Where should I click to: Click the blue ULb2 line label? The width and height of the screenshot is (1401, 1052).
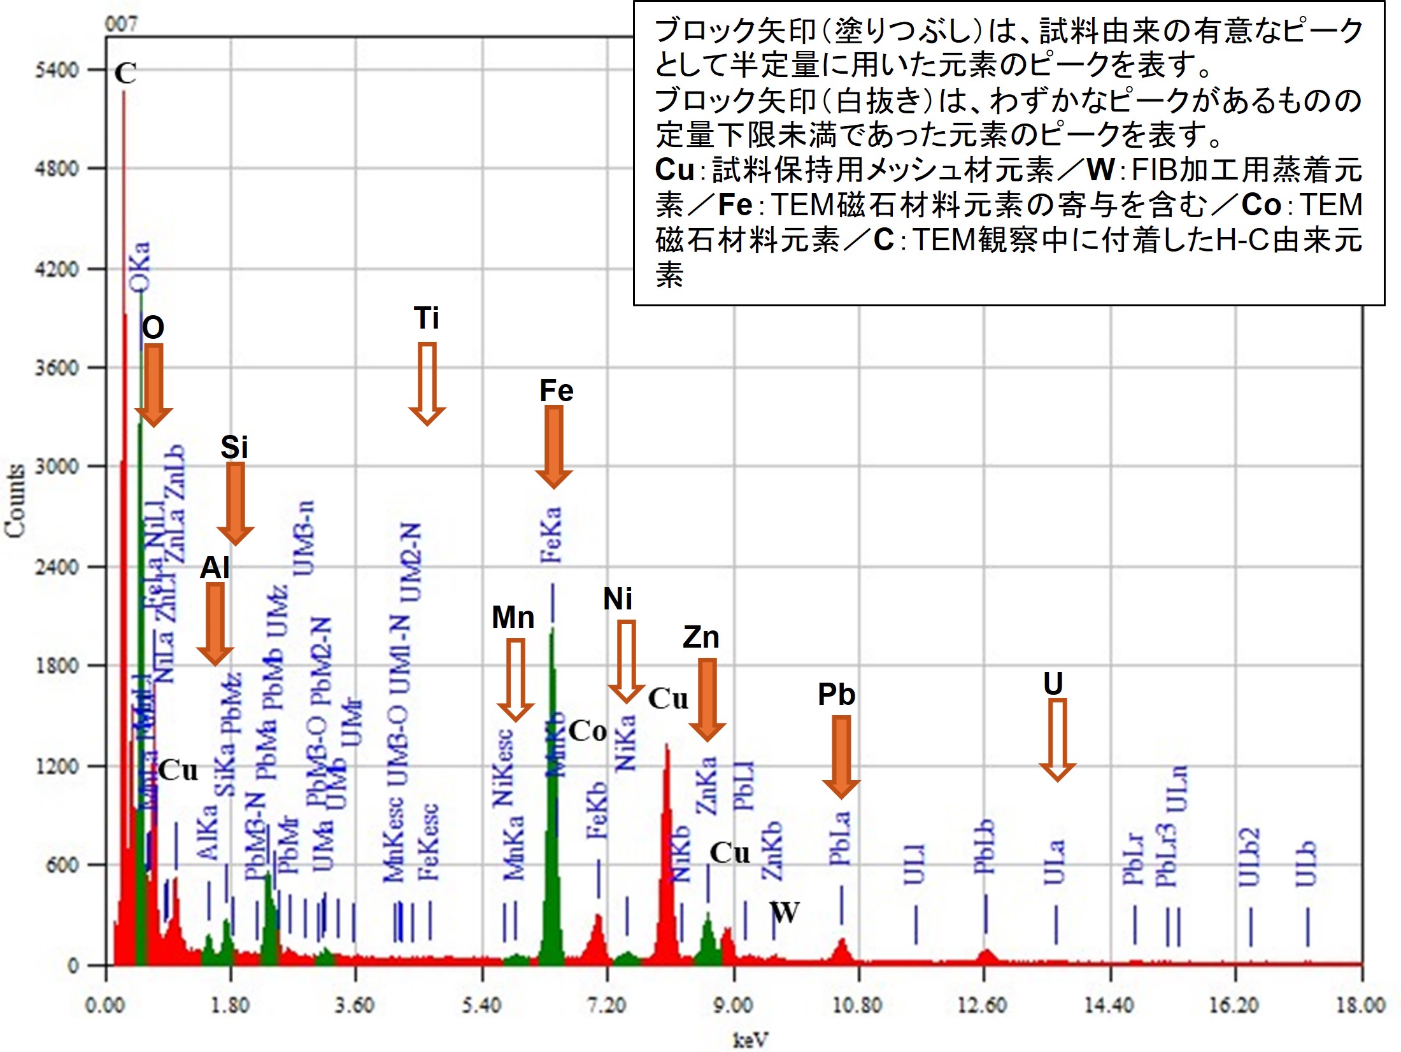click(x=1249, y=857)
